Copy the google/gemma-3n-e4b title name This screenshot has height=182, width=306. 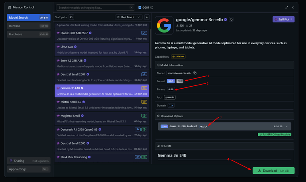[x=231, y=19]
